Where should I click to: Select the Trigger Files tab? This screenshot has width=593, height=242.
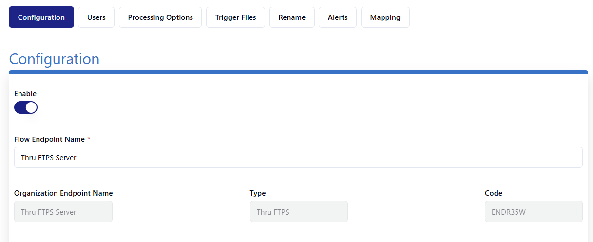point(235,17)
